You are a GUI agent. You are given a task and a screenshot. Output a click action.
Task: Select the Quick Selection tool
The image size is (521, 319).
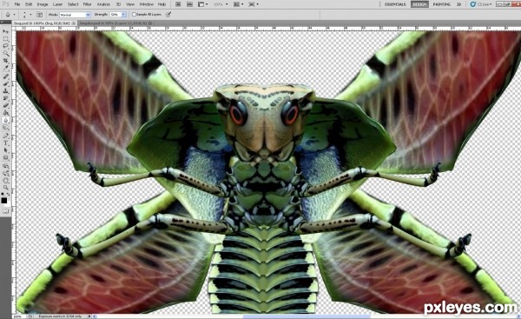[6, 53]
